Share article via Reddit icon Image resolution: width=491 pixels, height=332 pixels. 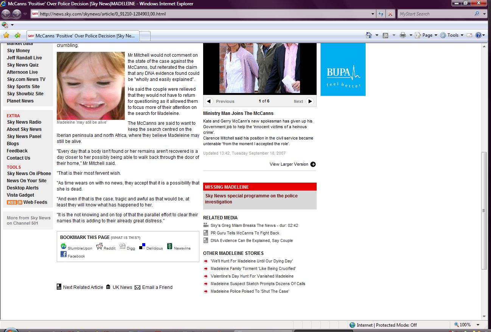(x=99, y=247)
